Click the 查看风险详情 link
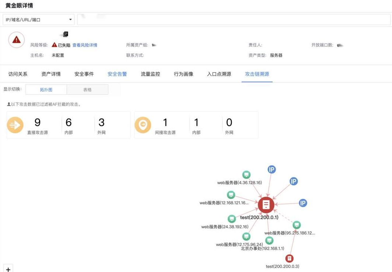 click(85, 45)
